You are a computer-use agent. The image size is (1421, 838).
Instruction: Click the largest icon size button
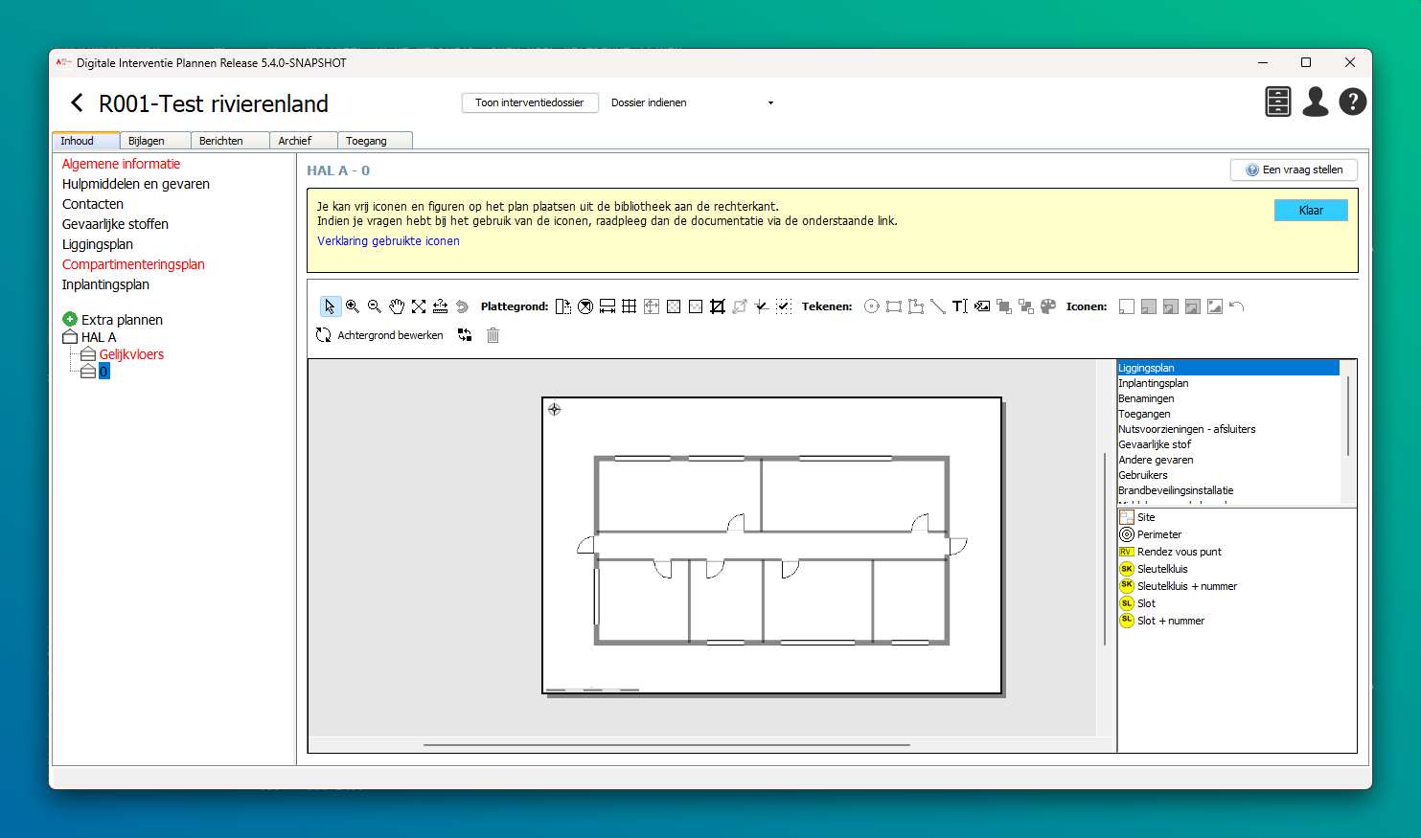click(x=1215, y=306)
